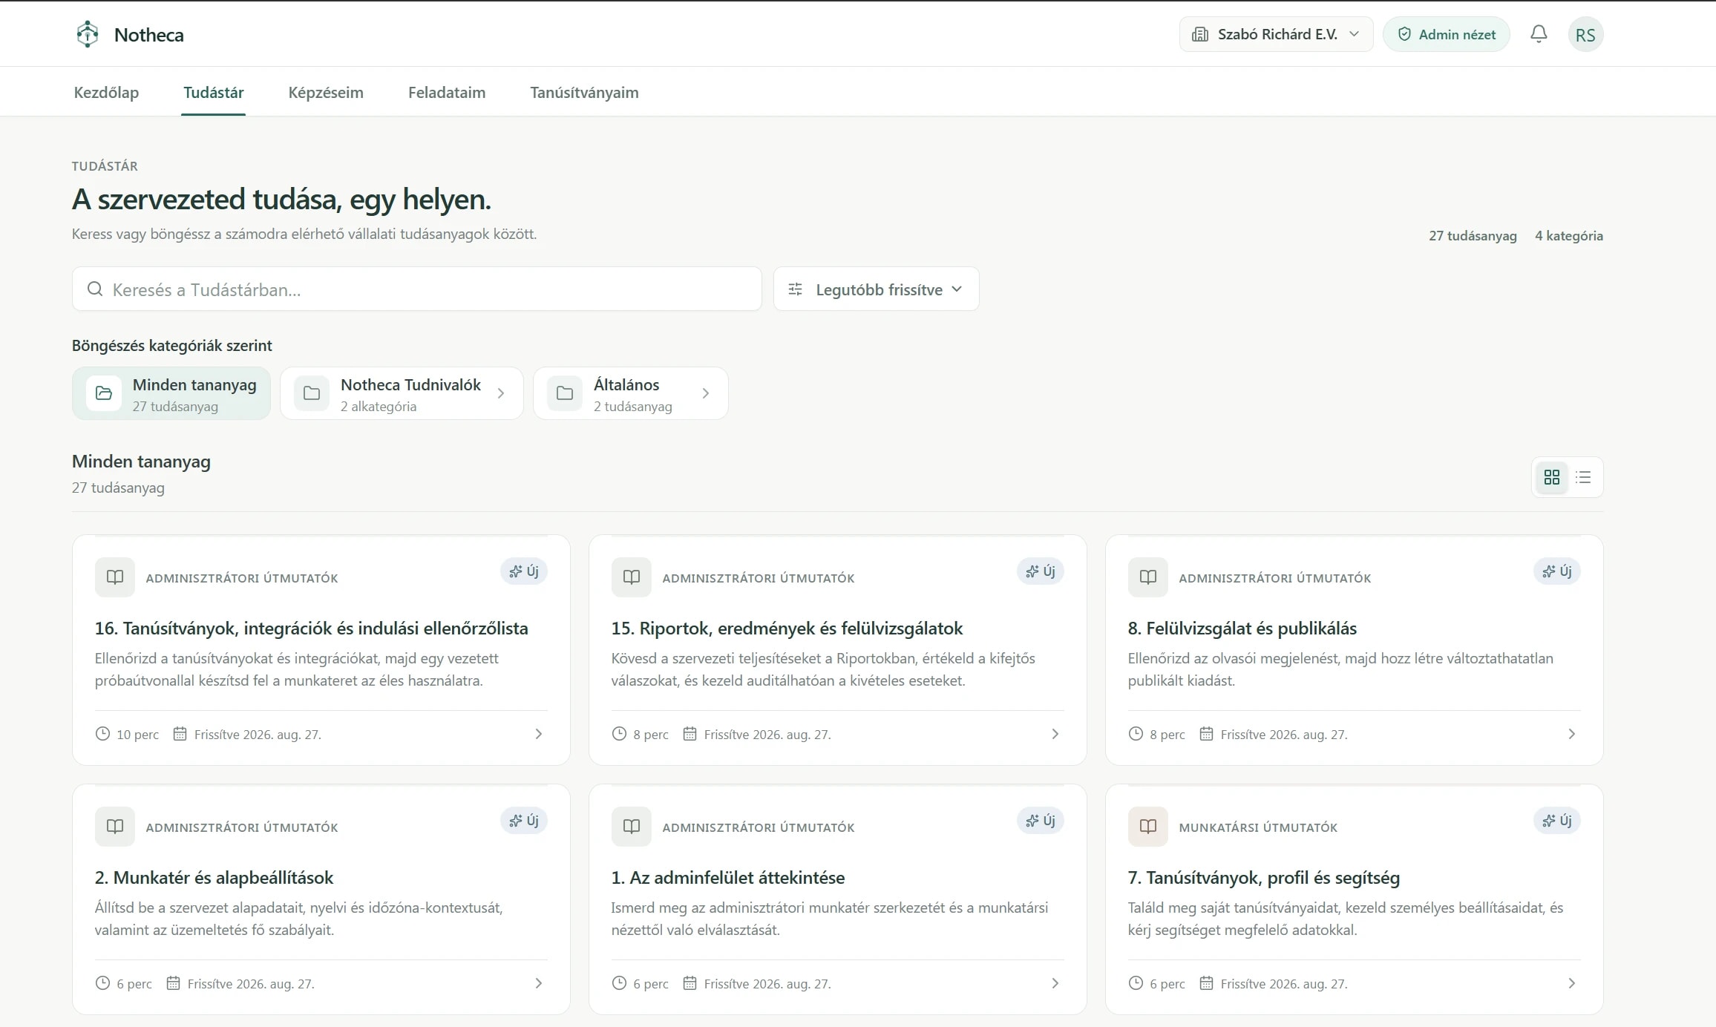Click the search magnifier icon

95,289
